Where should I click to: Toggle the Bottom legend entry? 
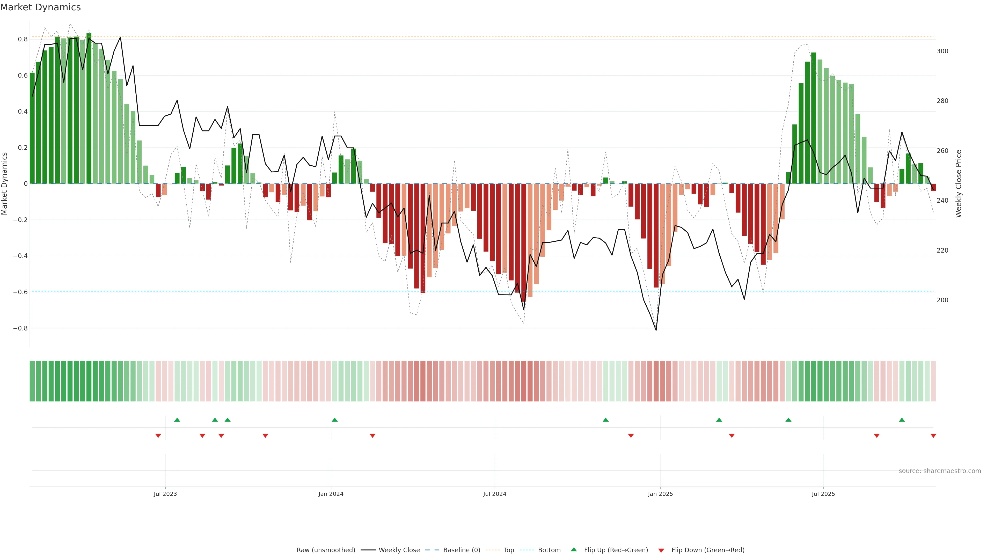pos(549,550)
